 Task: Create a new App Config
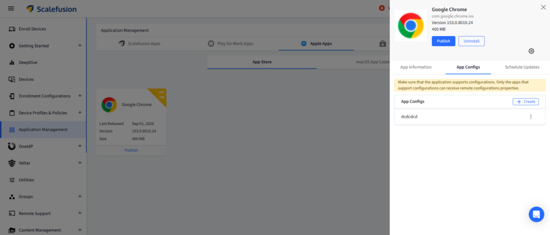click(526, 101)
